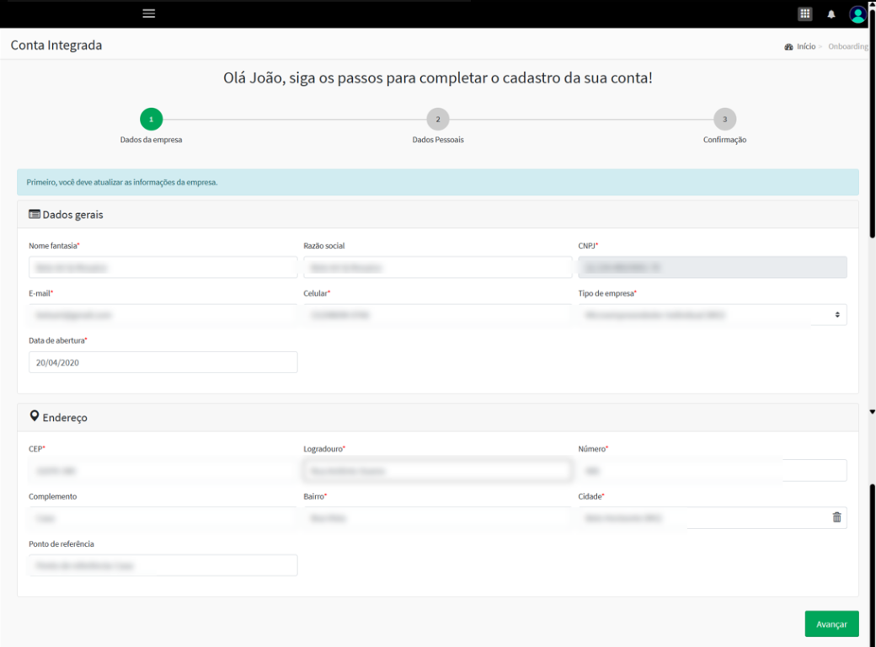Open the user profile avatar

(x=857, y=14)
